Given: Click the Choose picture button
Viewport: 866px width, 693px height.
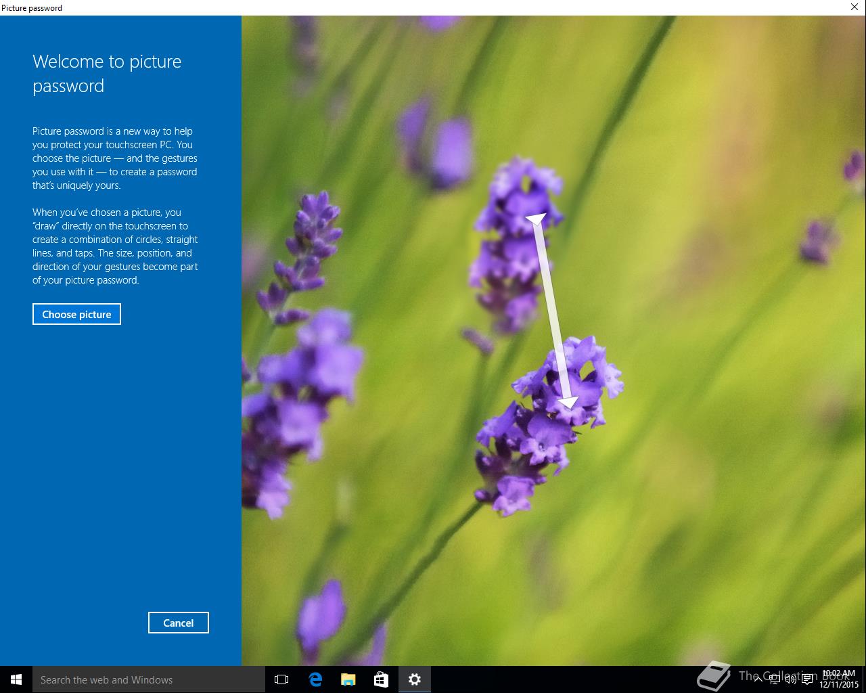Looking at the screenshot, I should click(x=76, y=314).
